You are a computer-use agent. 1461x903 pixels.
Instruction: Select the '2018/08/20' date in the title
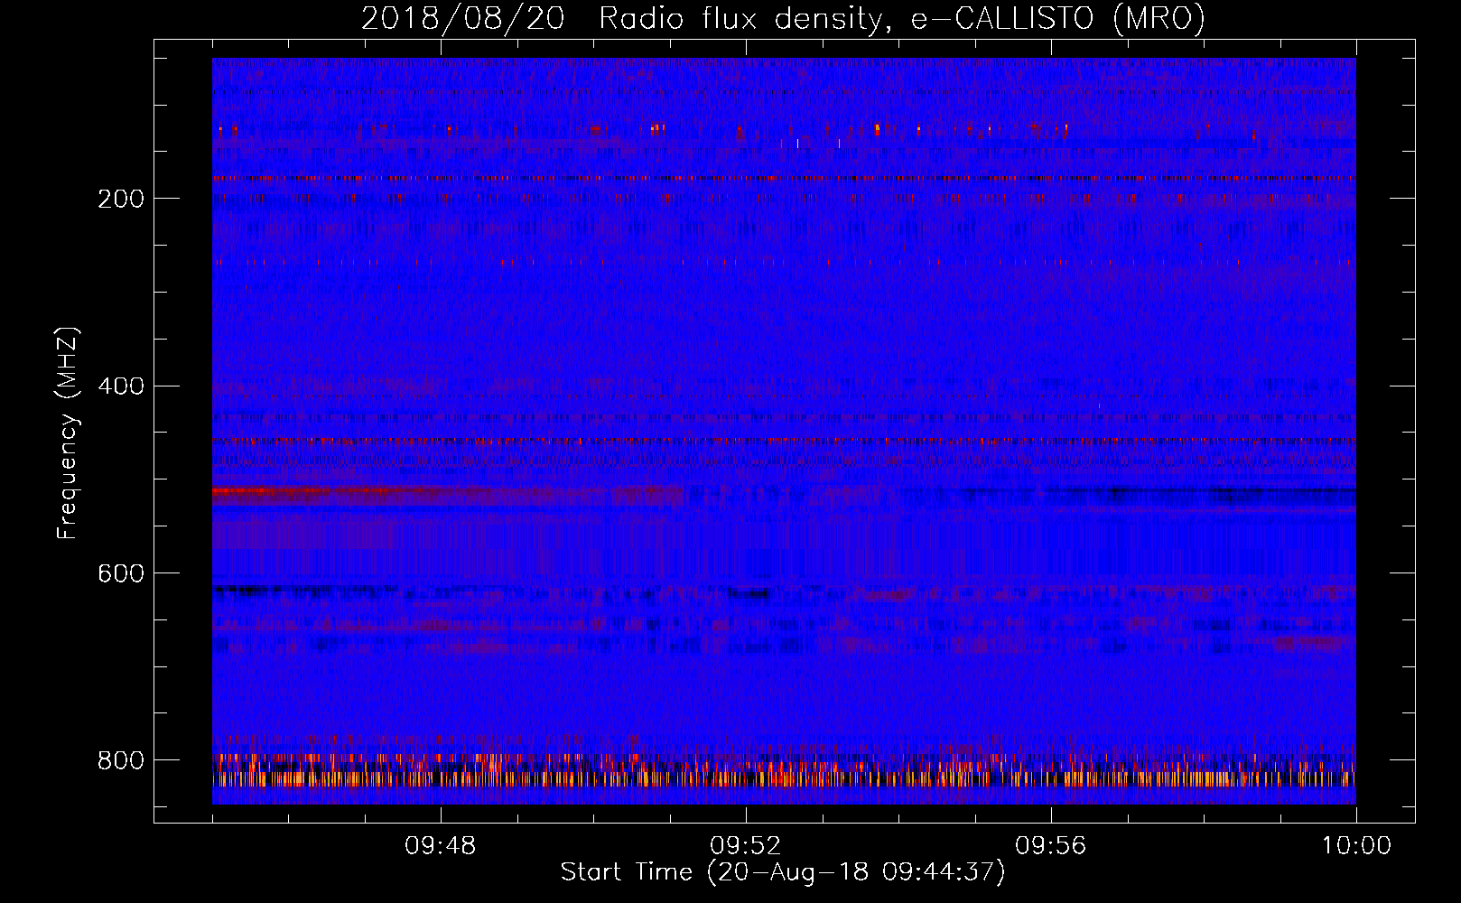463,18
